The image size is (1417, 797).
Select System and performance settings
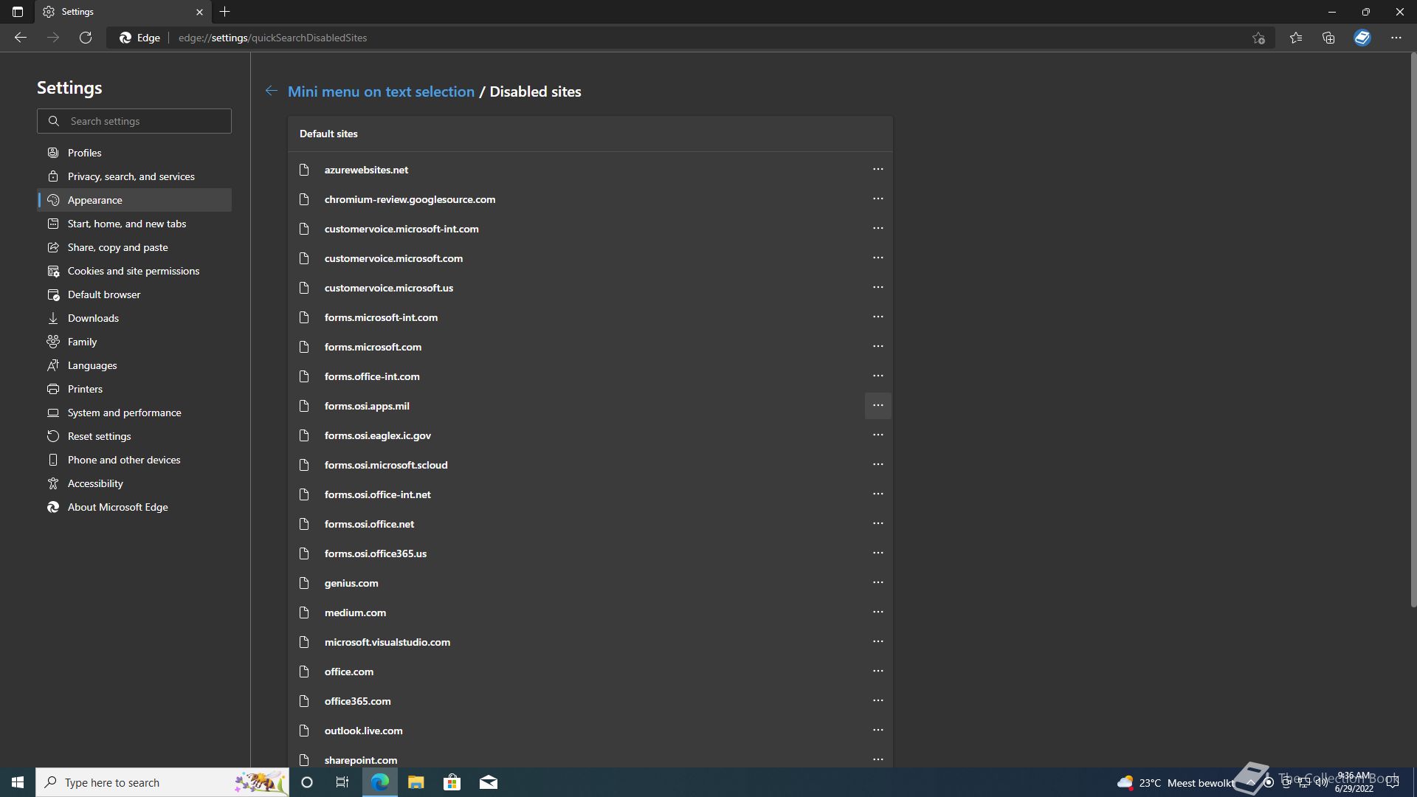tap(124, 413)
